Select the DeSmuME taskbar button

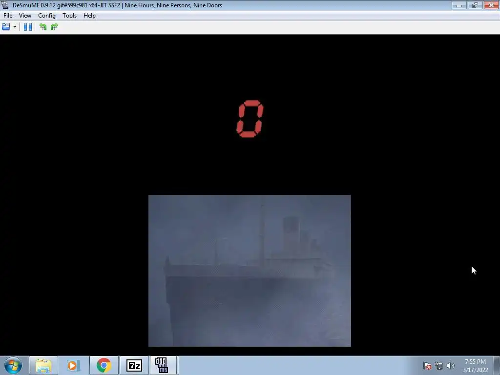[163, 365]
